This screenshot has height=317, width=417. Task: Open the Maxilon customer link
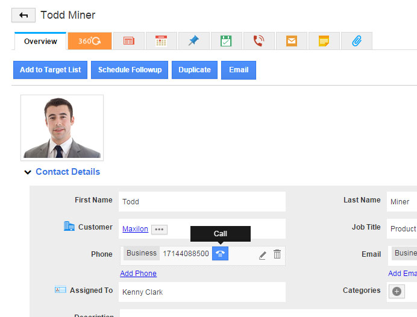click(x=135, y=229)
